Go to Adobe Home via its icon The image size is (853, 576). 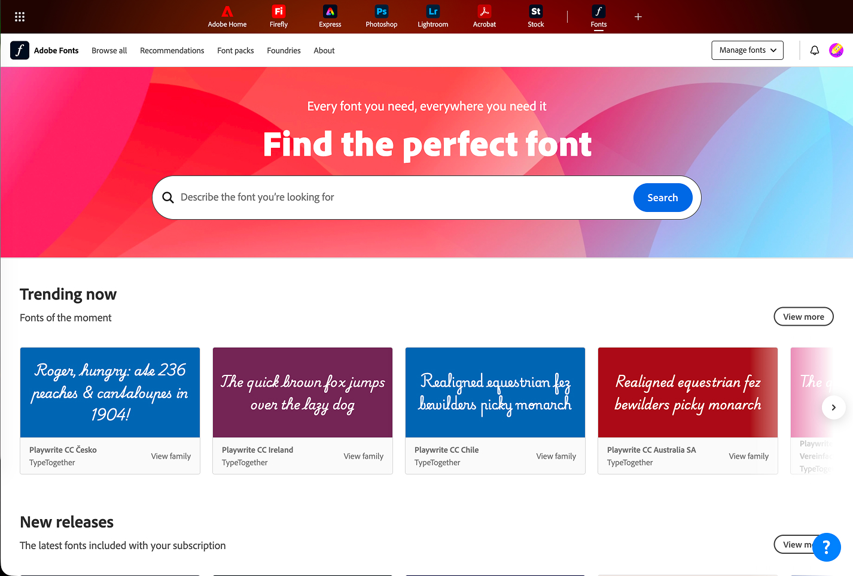coord(227,10)
